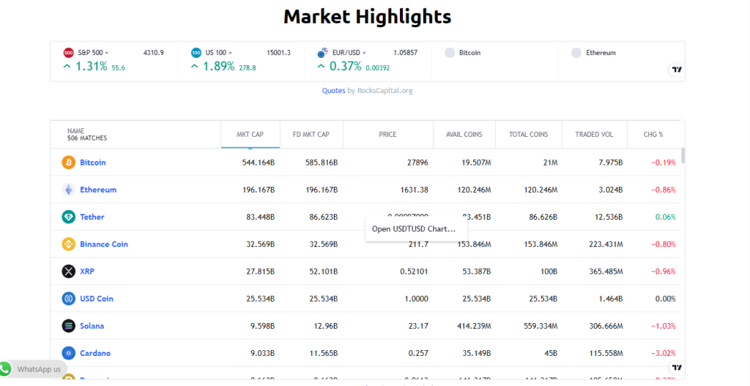This screenshot has height=386, width=750.
Task: Click the Ethereum diamond icon in table
Action: pyautogui.click(x=68, y=190)
